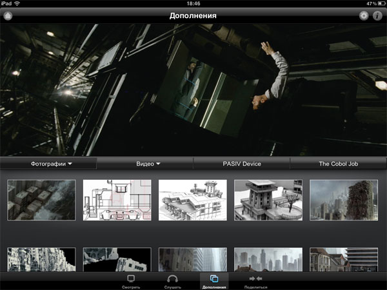
Task: Click the 18:46 clock in status bar
Action: 193,3
